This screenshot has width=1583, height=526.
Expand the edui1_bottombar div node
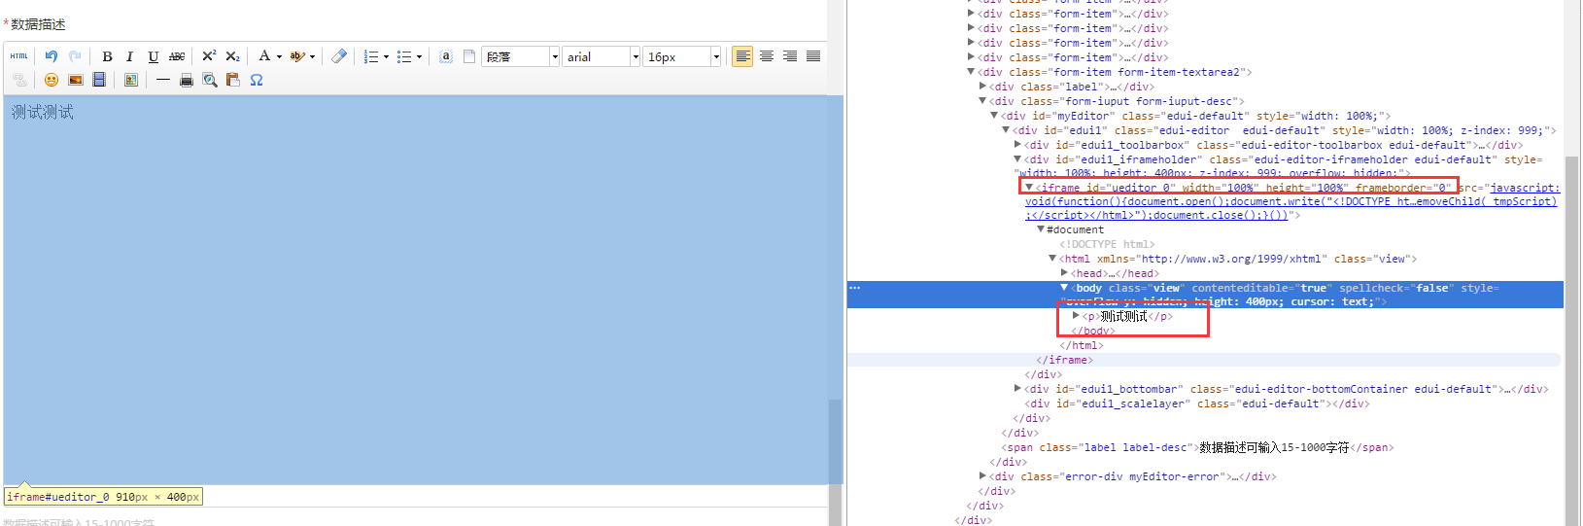pyautogui.click(x=1017, y=389)
